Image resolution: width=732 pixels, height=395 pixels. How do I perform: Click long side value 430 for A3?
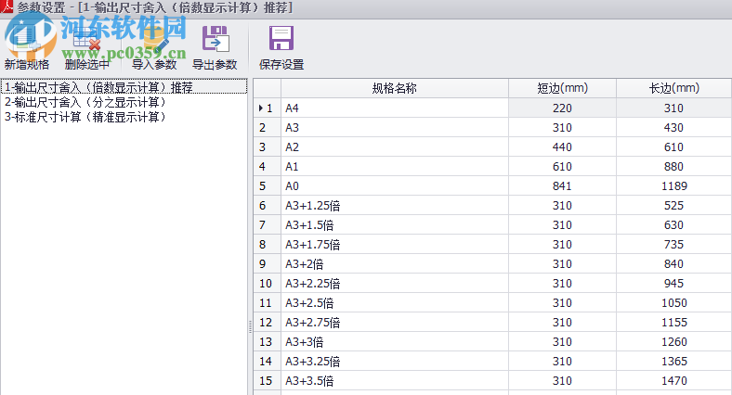point(674,128)
